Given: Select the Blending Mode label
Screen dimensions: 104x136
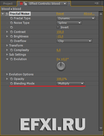Looking at the screenshot, I should [x=24, y=83].
